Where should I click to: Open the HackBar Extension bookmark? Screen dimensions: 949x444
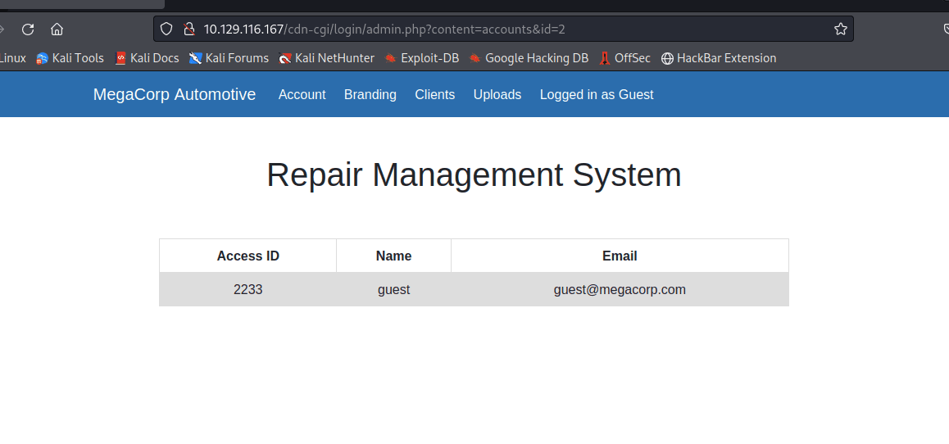pyautogui.click(x=719, y=58)
